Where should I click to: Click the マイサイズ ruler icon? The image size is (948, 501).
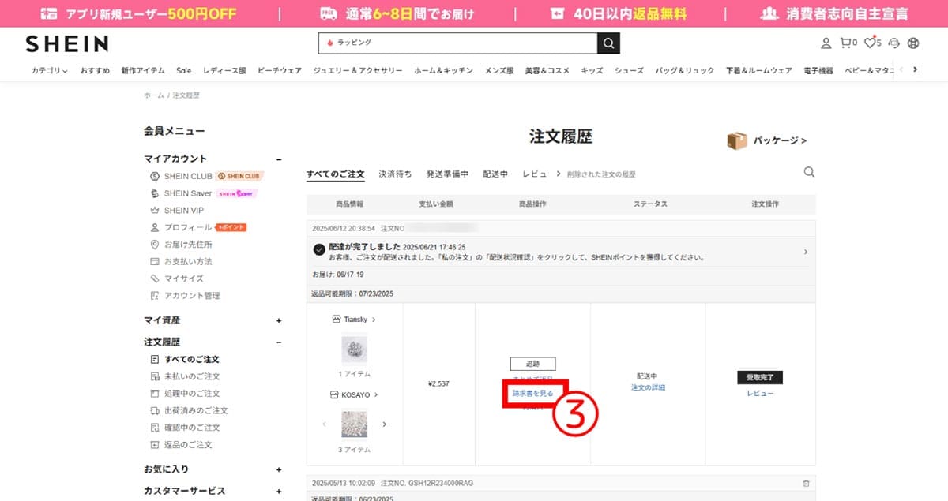click(x=156, y=279)
